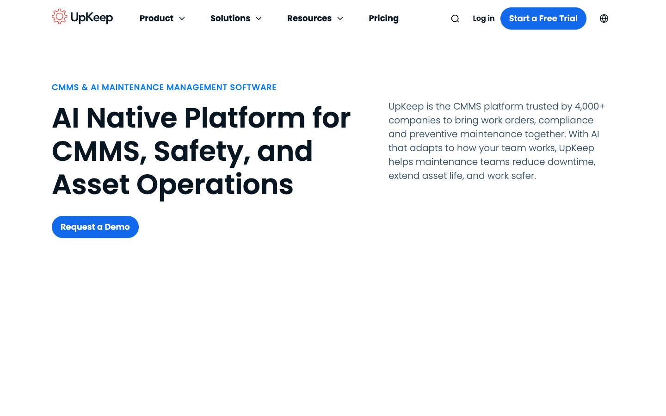Click the UpKeep wordmark text
Image resolution: width=666 pixels, height=416 pixels.
(92, 18)
